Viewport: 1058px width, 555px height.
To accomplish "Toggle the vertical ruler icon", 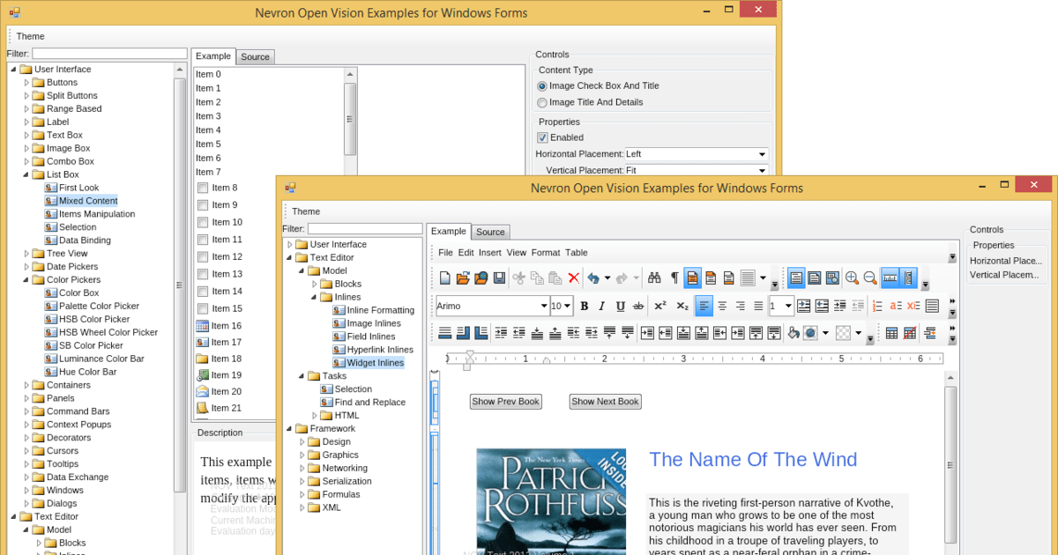I will tap(909, 277).
